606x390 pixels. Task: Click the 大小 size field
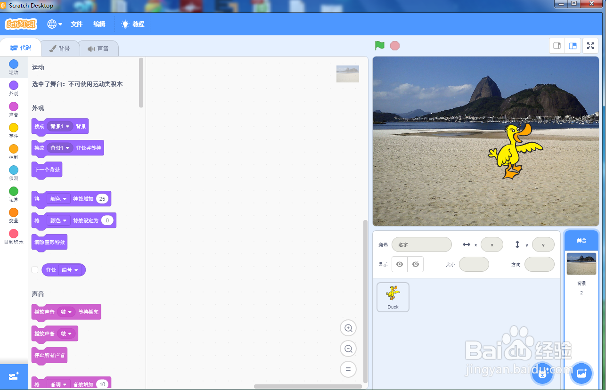click(x=474, y=264)
